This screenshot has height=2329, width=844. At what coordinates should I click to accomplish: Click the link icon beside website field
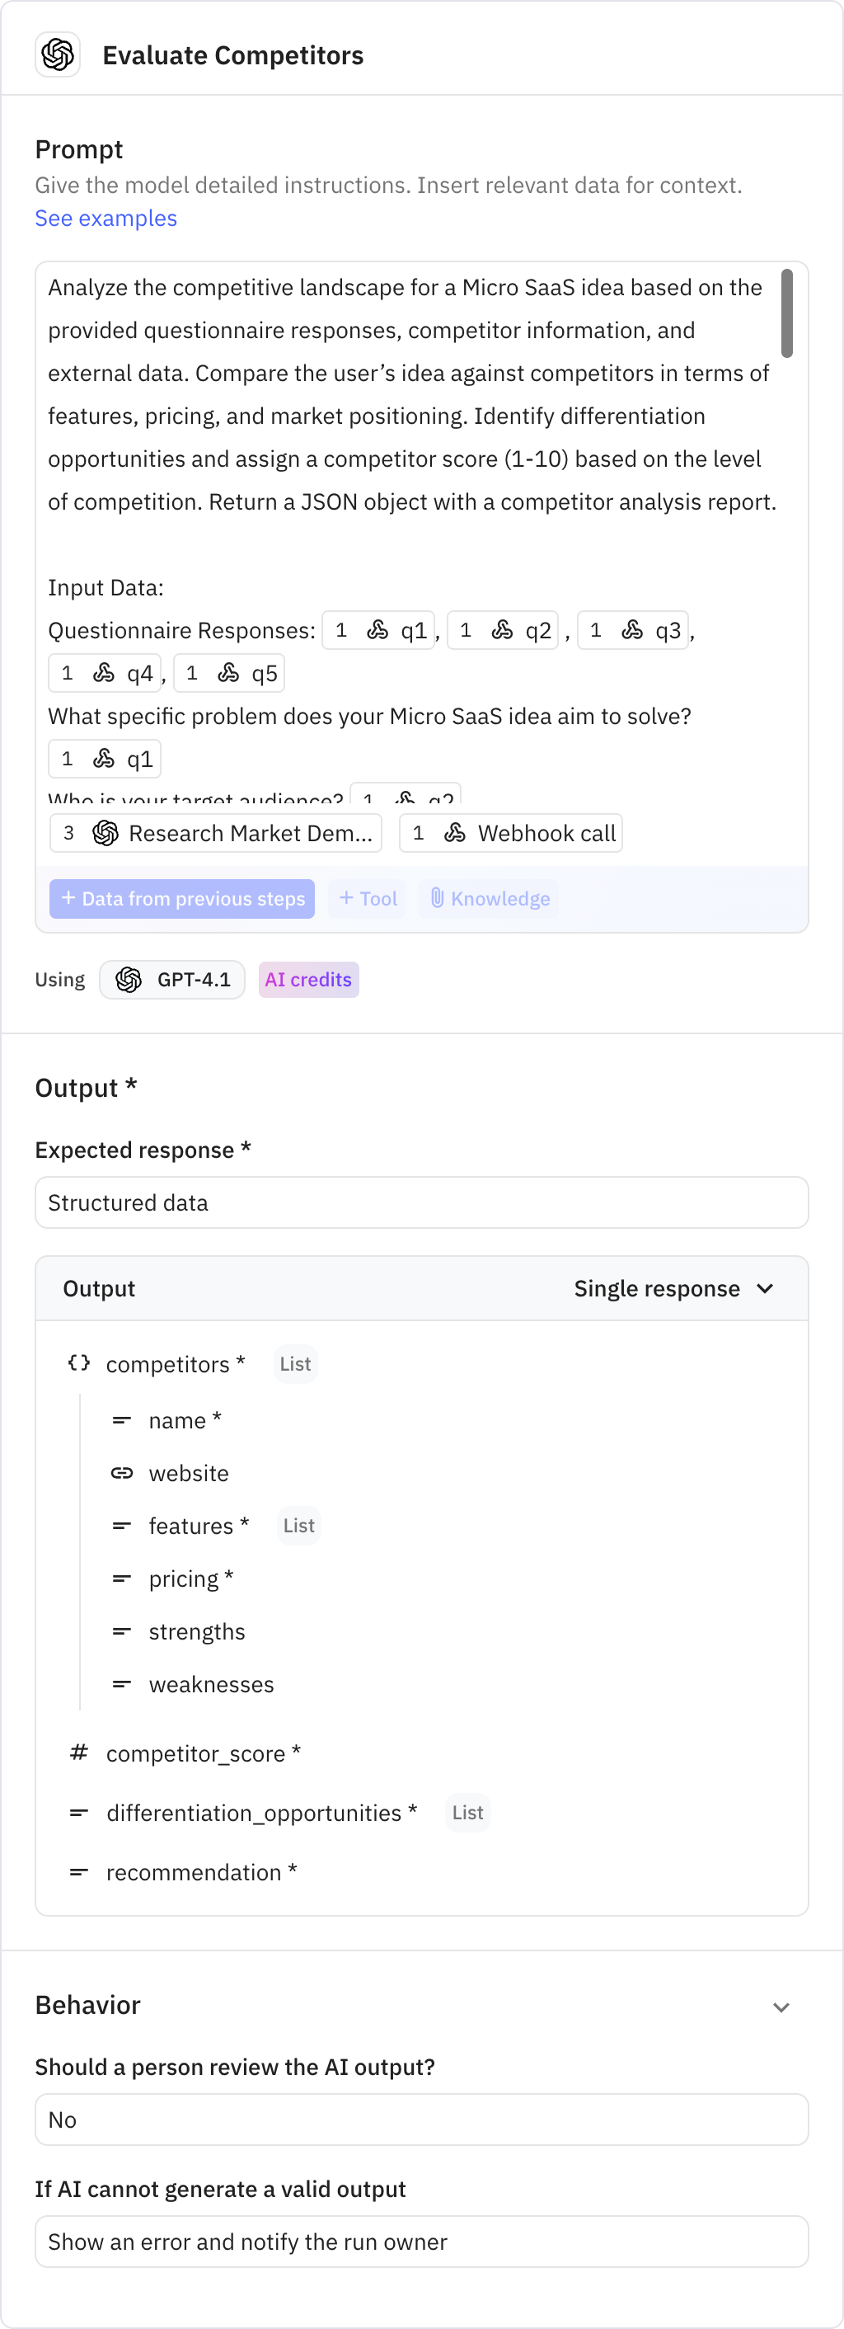tap(121, 1473)
